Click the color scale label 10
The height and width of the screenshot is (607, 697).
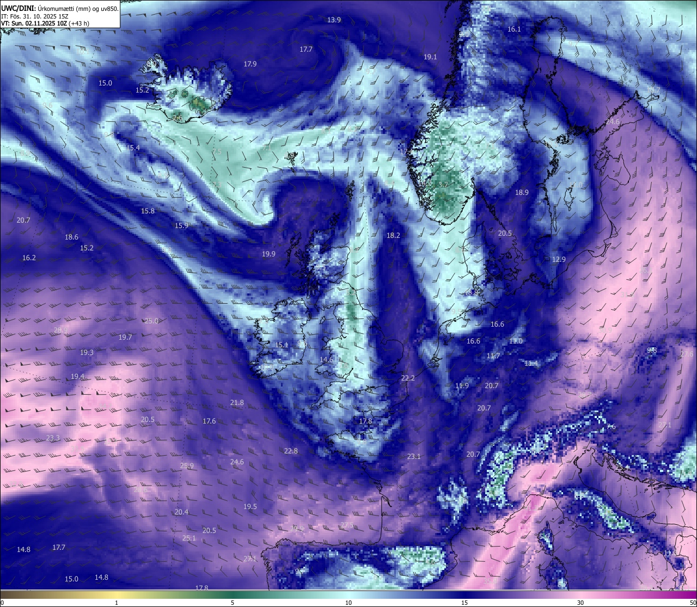pyautogui.click(x=348, y=603)
